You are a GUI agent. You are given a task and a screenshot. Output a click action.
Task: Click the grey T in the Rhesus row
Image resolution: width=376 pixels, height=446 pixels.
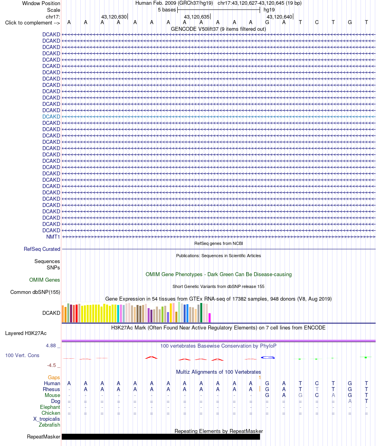click(x=317, y=390)
